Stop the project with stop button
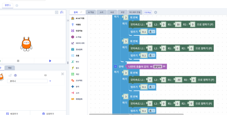This screenshot has width=227, height=115. click(18, 61)
